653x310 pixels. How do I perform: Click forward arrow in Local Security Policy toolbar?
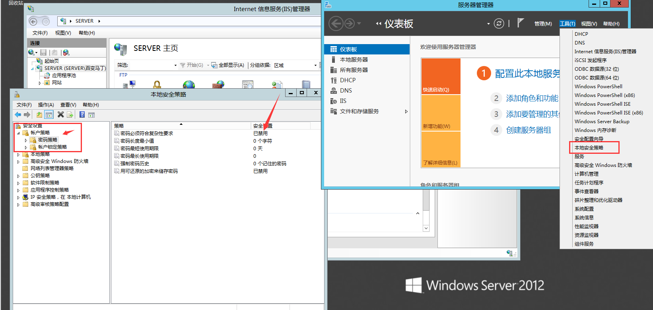(x=27, y=114)
